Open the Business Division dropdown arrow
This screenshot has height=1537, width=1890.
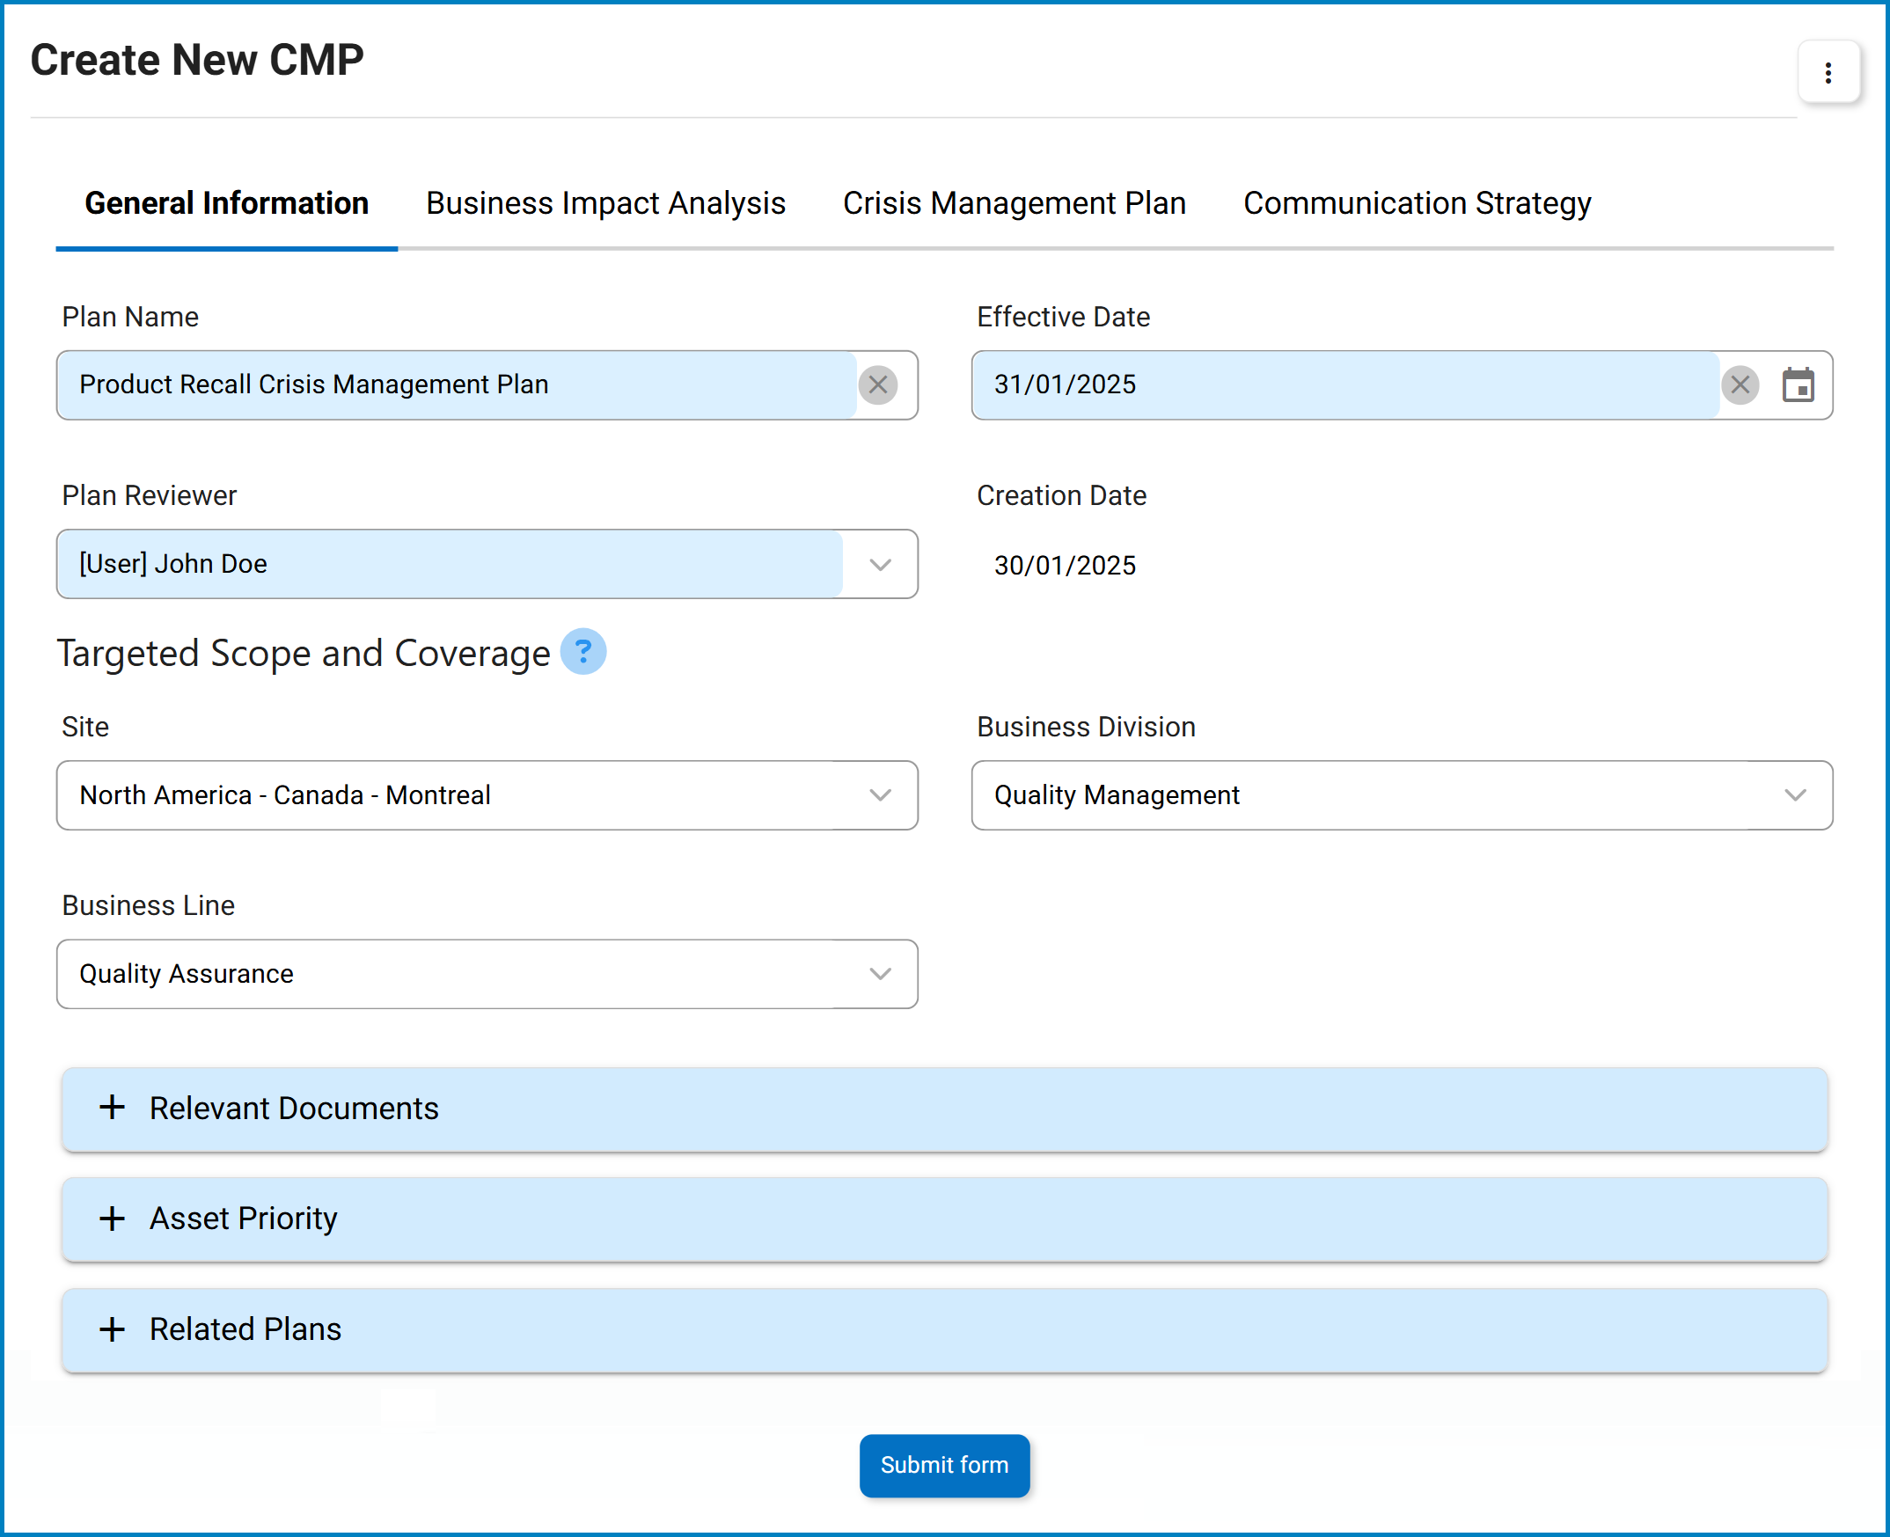1795,795
